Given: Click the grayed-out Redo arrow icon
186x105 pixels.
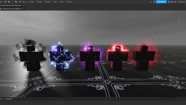Looking at the screenshot, I should (13, 2).
